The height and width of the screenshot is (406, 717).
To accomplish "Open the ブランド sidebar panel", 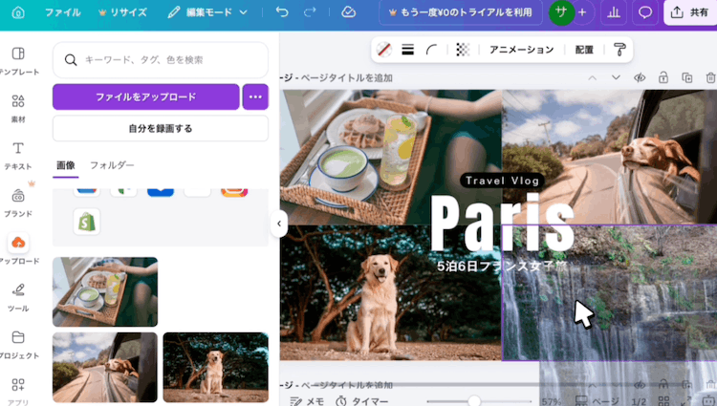I will (x=18, y=203).
